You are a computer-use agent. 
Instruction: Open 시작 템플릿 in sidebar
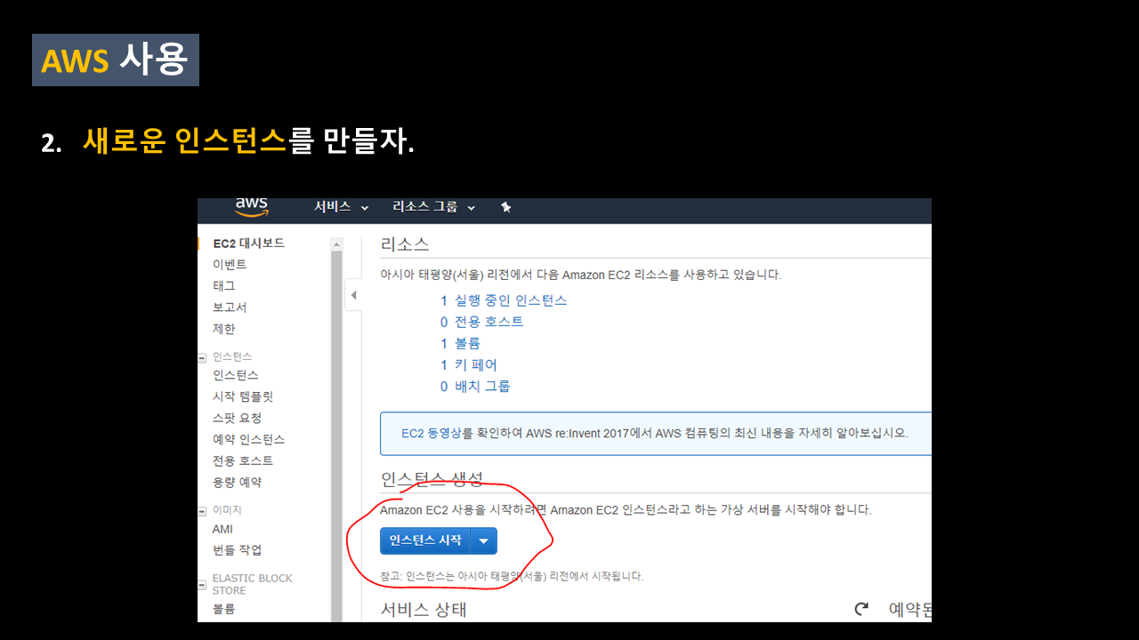click(x=243, y=396)
